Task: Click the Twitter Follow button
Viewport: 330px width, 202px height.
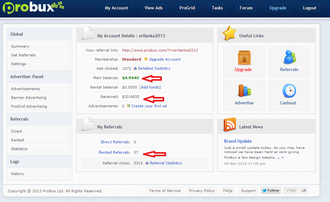Action: (x=271, y=190)
